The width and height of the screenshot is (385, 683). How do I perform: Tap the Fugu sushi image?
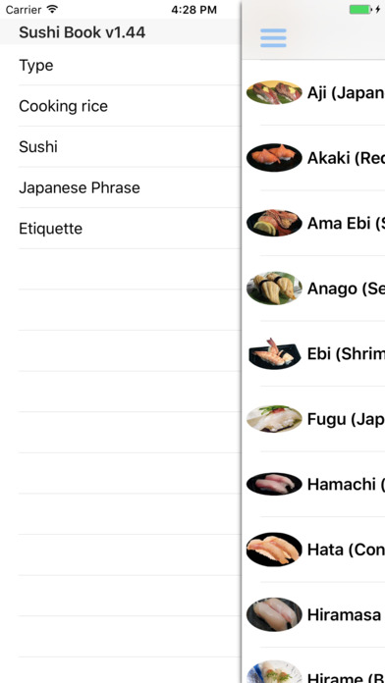tap(274, 419)
